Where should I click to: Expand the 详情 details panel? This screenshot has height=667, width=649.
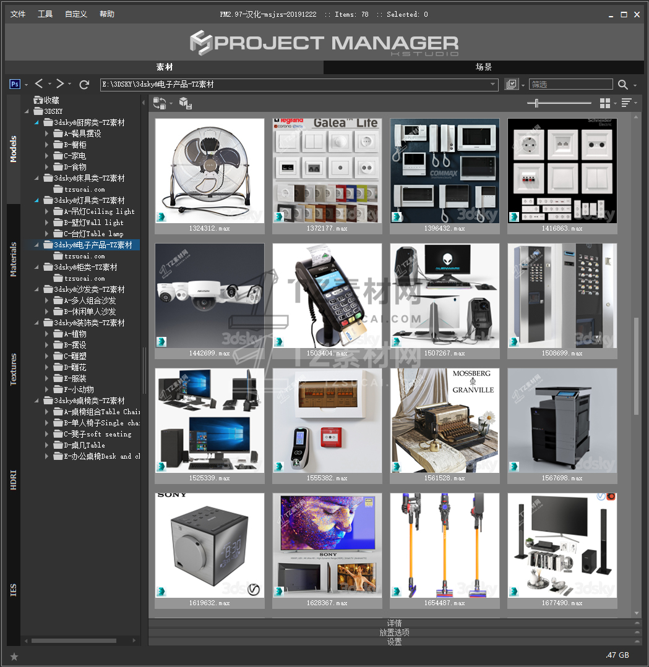point(394,623)
